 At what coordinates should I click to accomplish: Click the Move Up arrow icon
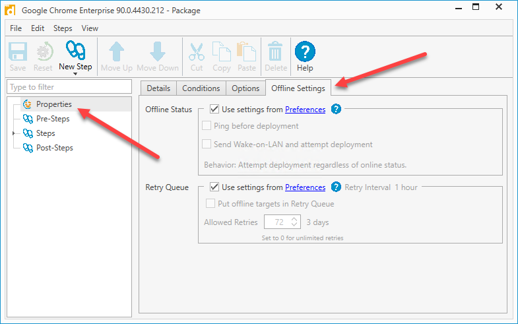point(116,51)
